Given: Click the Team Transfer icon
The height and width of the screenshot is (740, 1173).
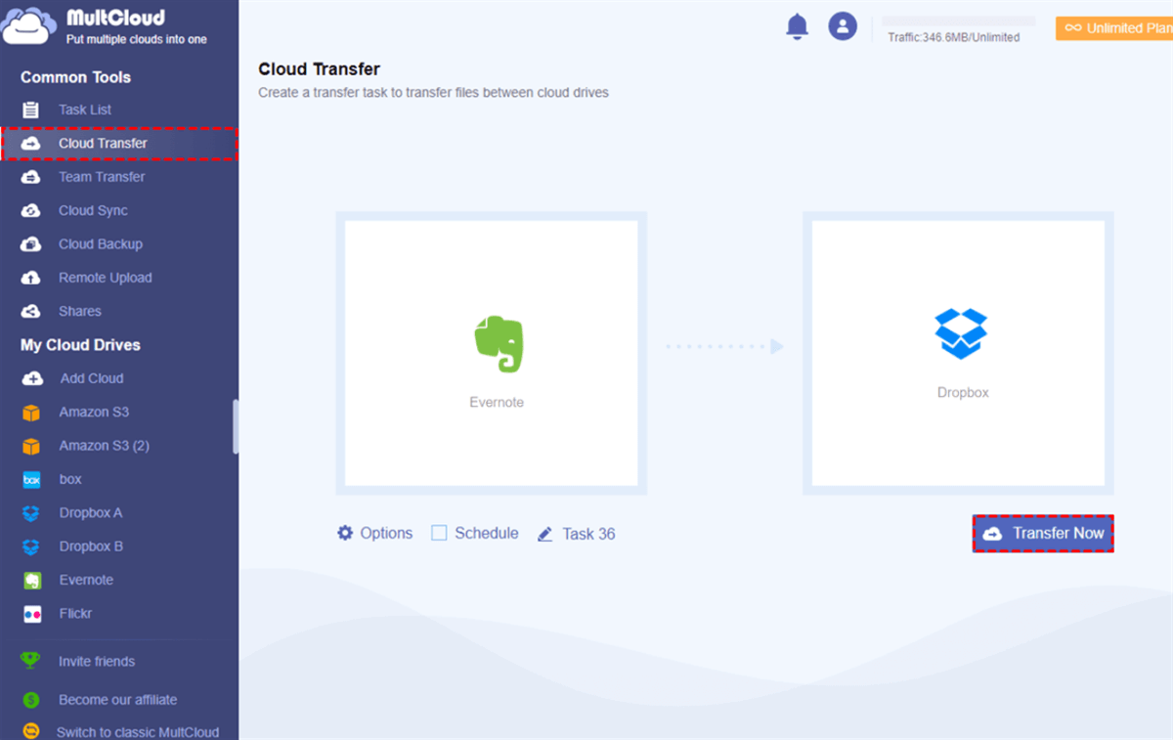Looking at the screenshot, I should (31, 177).
